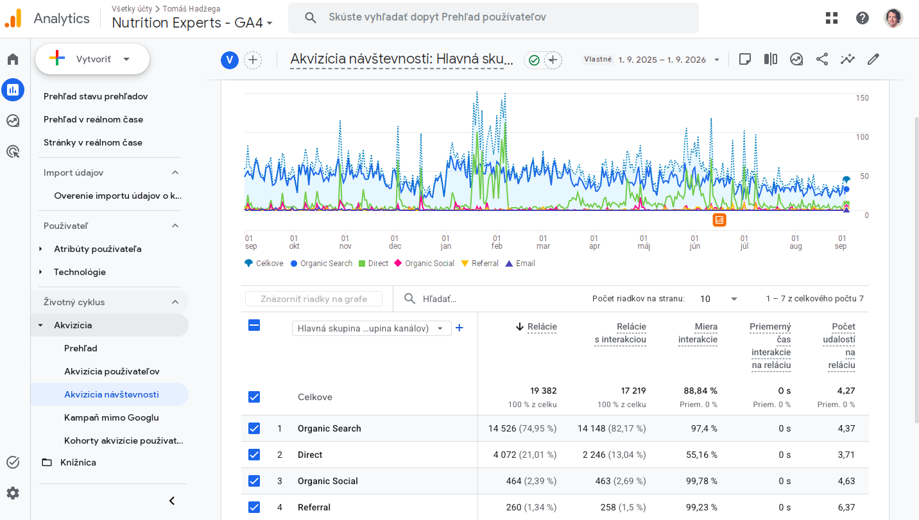Uncheck the Organic Search row checkbox
Image resolution: width=919 pixels, height=520 pixels.
click(254, 428)
